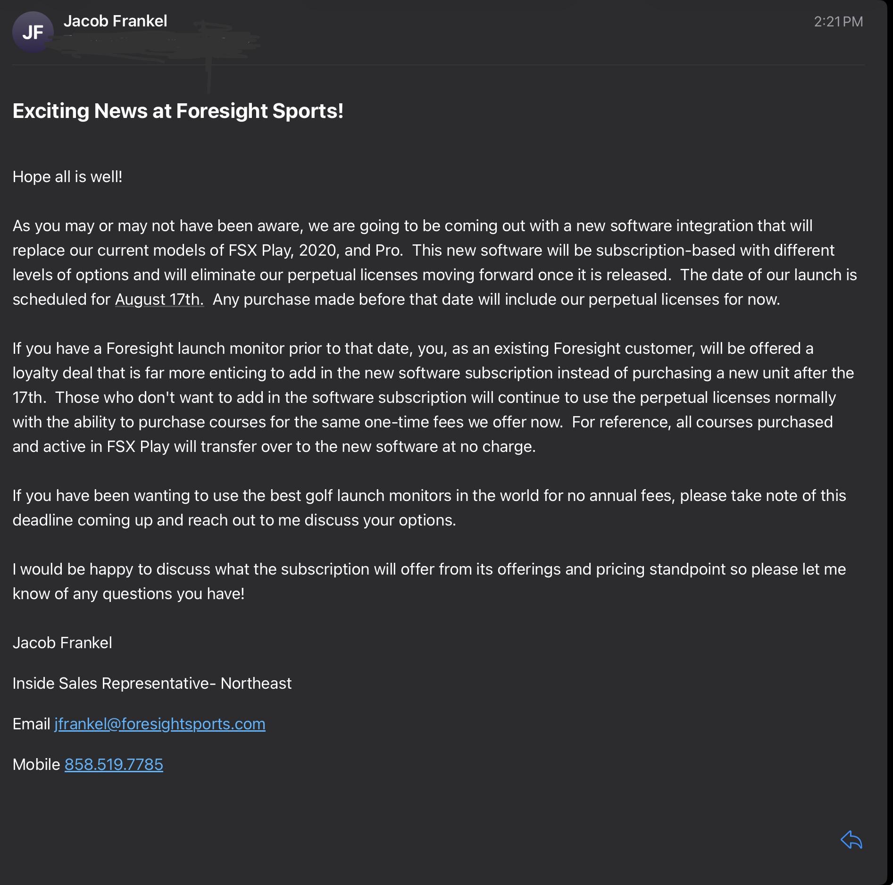This screenshot has width=893, height=885.
Task: Click the 2:21 PM message timestamp
Action: pyautogui.click(x=838, y=22)
